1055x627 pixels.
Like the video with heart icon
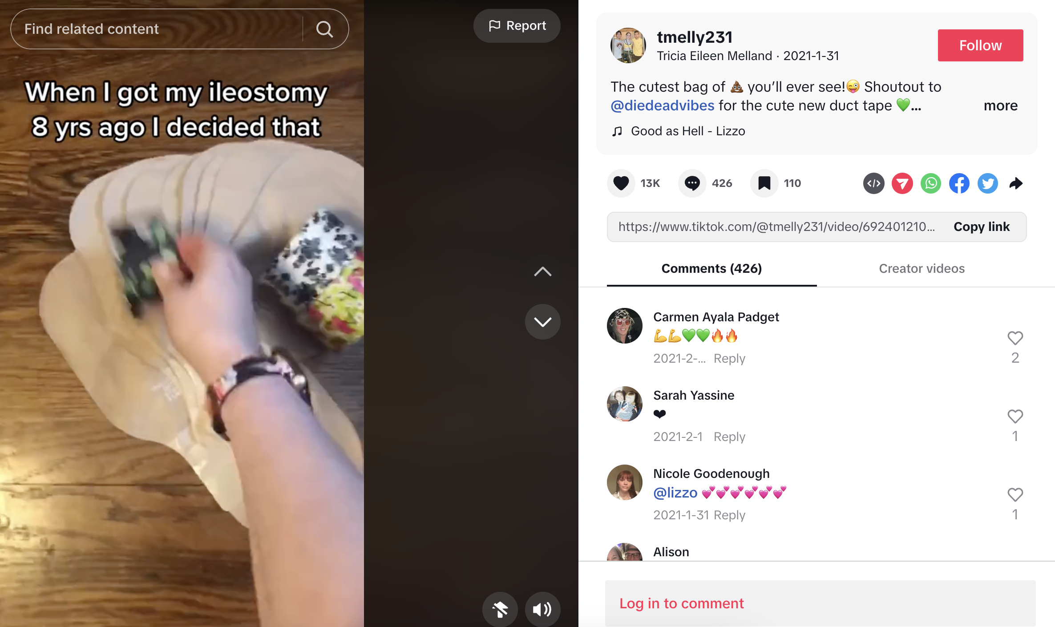point(621,183)
